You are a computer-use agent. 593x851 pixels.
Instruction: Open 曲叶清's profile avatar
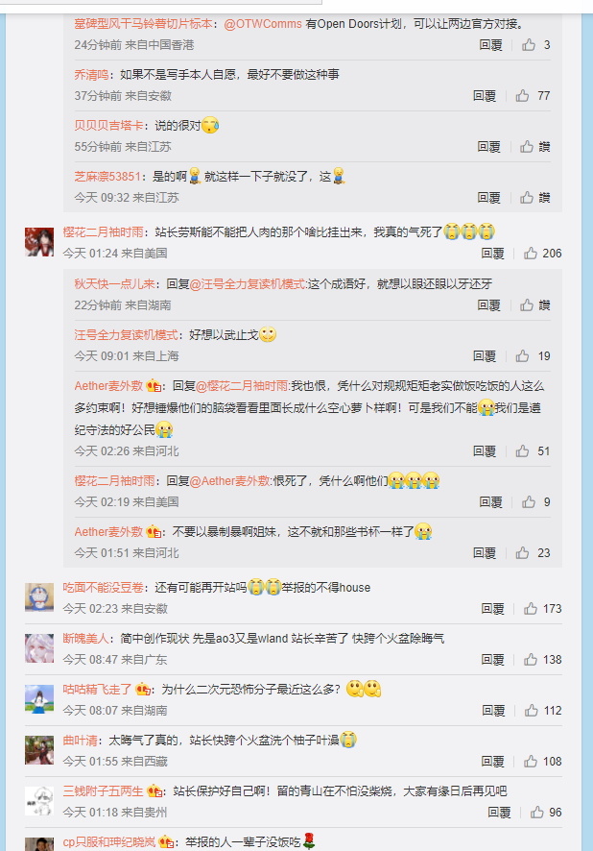click(39, 750)
